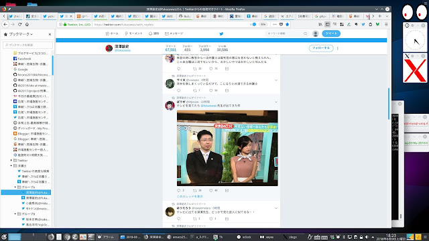Viewport: 429px width, 241px height.
Task: Open the list-all-tabs dropdown in the tab bar
Action: pyautogui.click(x=387, y=16)
